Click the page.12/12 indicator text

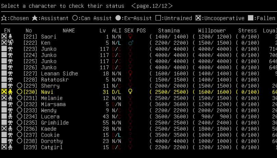click(152, 6)
